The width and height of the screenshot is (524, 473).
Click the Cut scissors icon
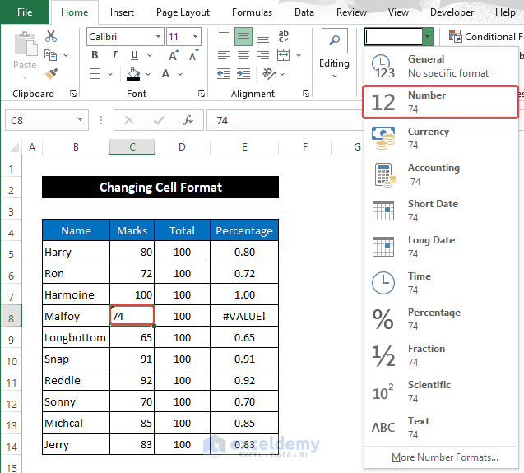pyautogui.click(x=51, y=35)
